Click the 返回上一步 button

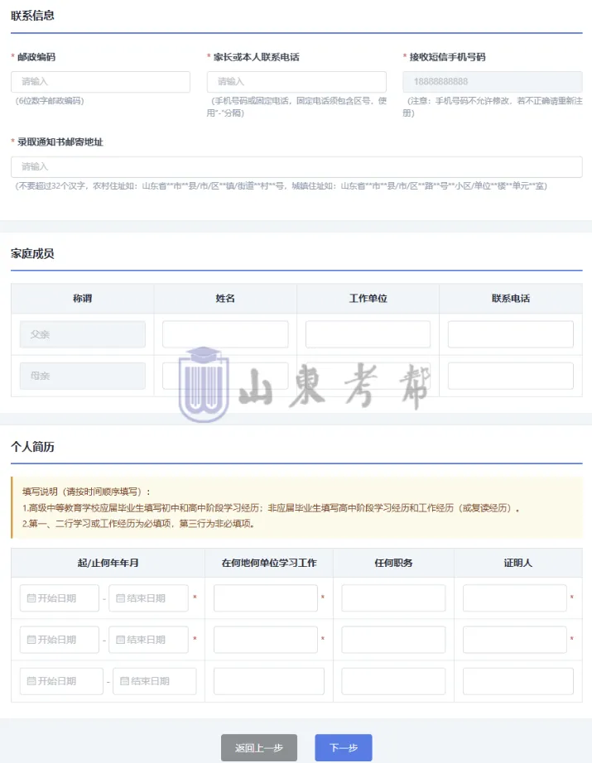coord(259,747)
